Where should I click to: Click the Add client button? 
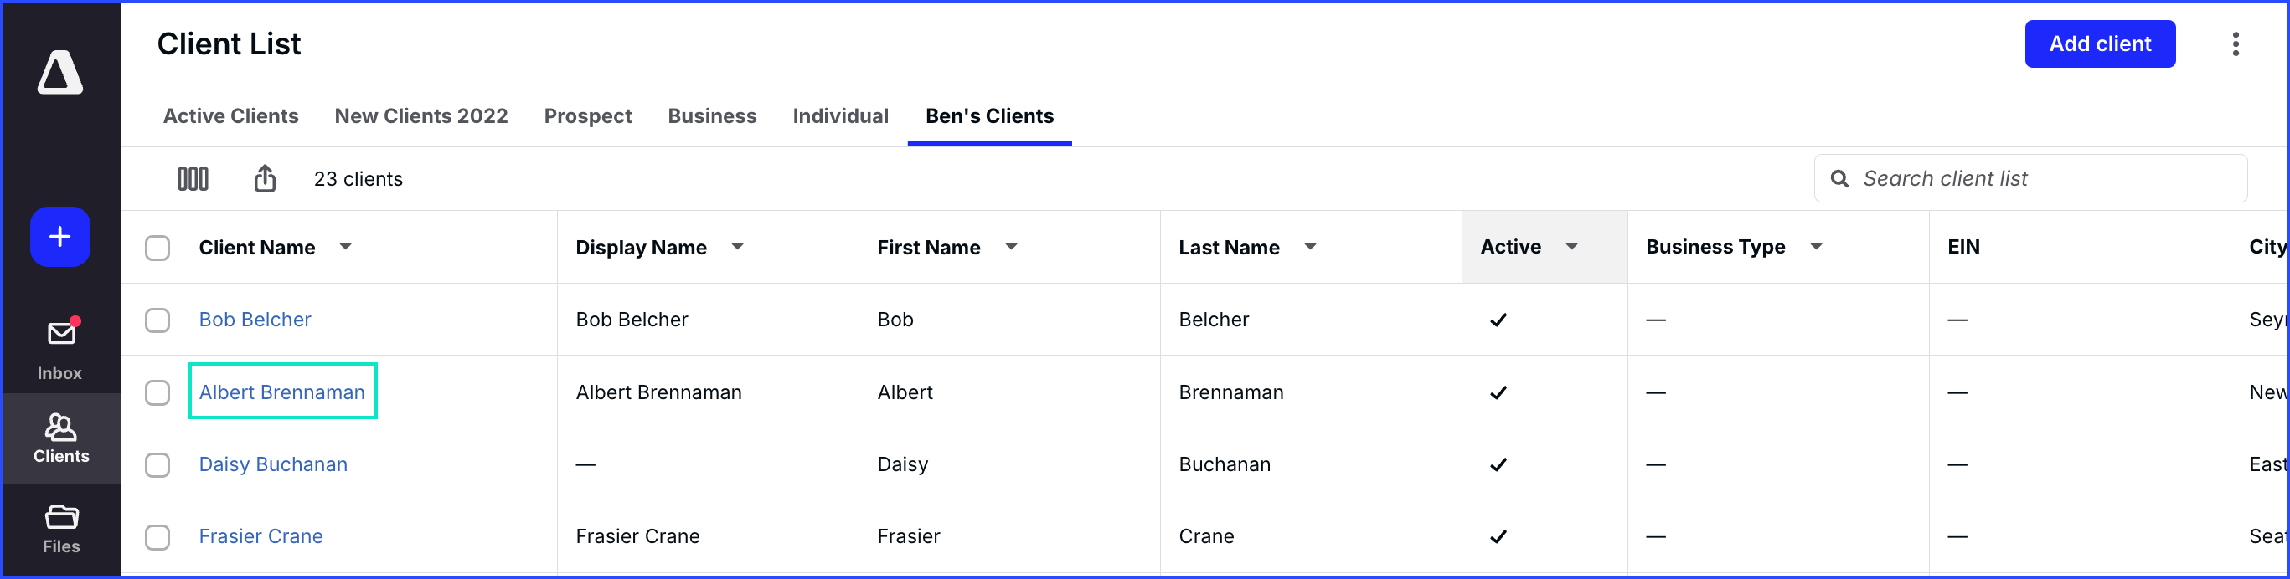coord(2100,44)
